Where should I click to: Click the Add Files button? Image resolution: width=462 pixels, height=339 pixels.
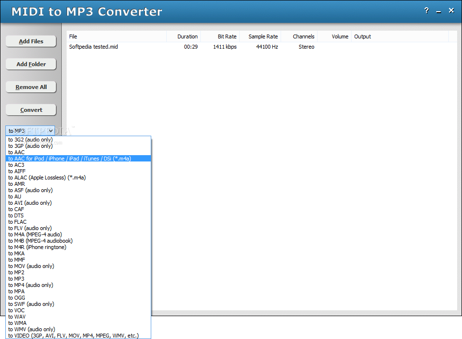coord(31,41)
